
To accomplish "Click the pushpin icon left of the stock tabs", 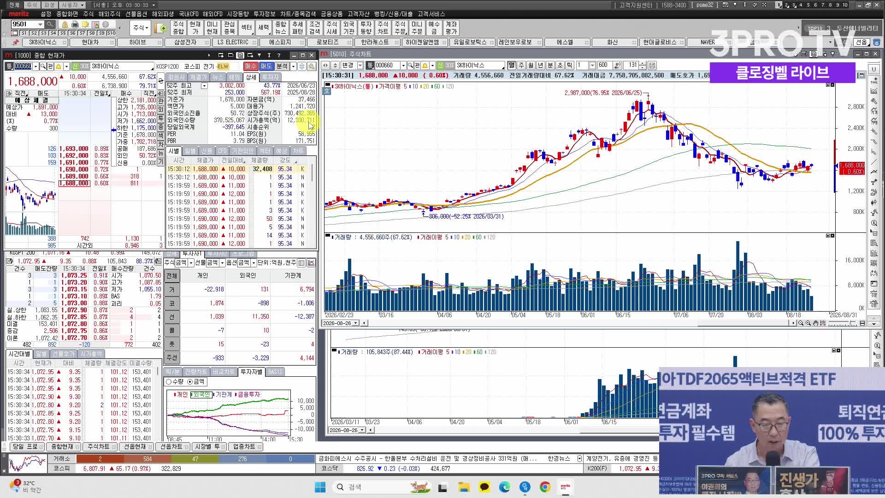I will pos(16,42).
